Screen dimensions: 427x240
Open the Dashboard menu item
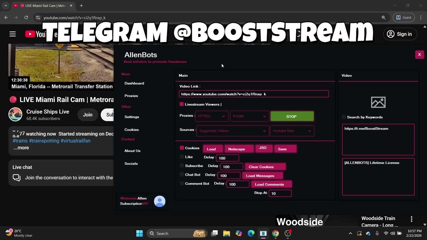point(134,83)
